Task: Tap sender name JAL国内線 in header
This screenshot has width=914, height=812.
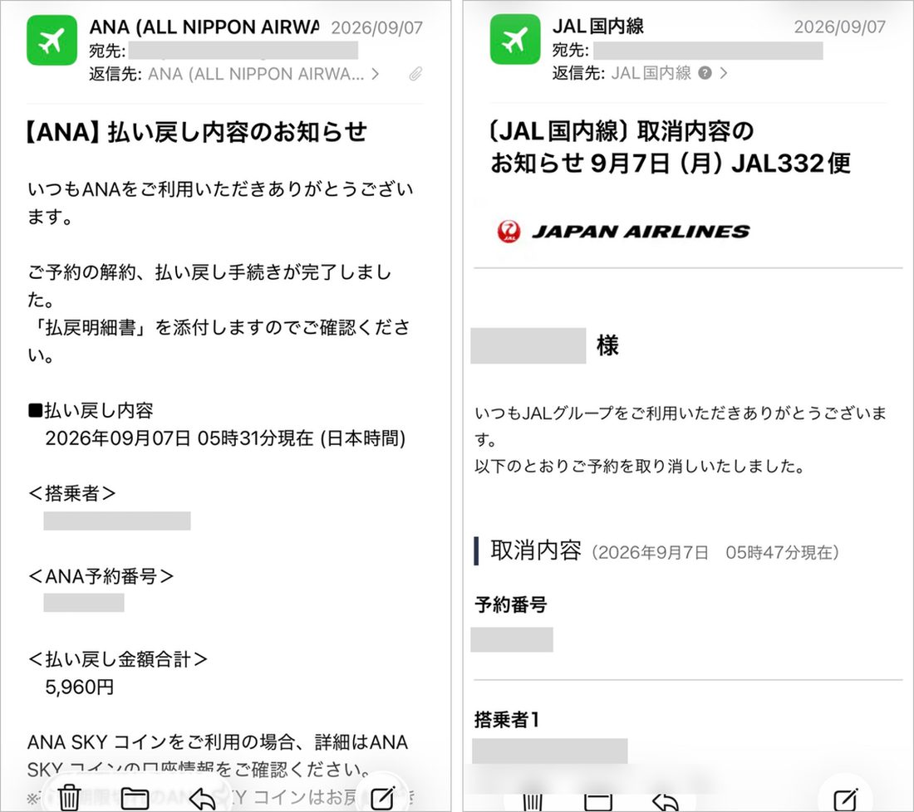Action: (x=598, y=27)
